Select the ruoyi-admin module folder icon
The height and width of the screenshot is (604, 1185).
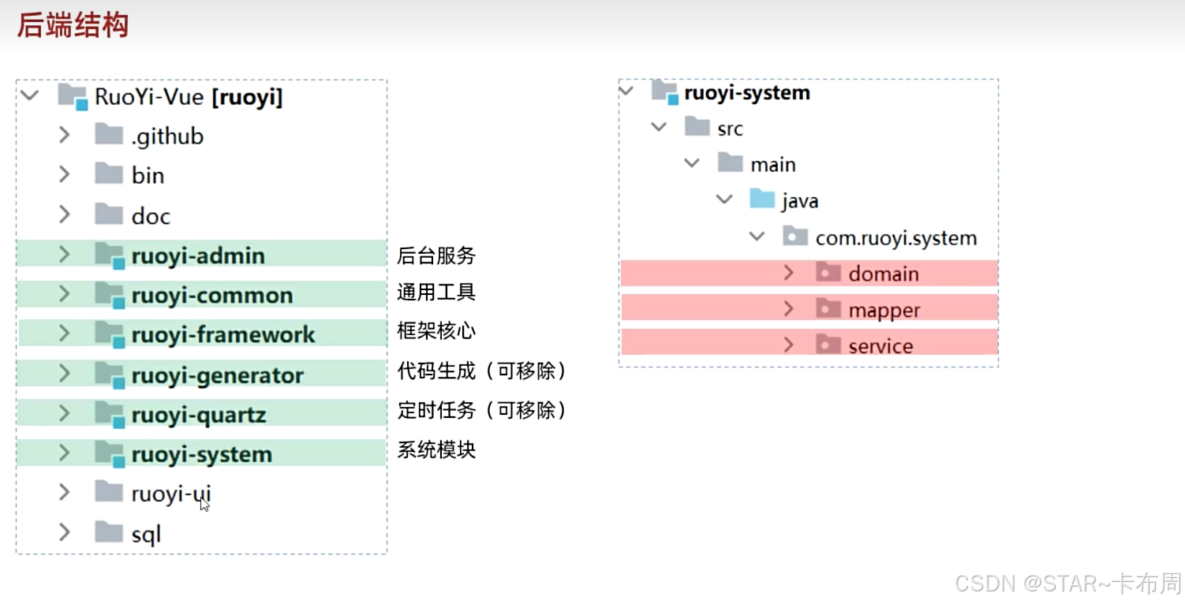tap(110, 255)
